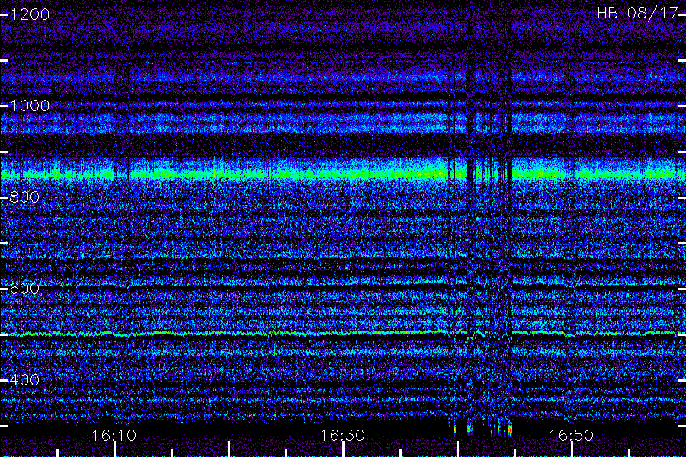Click the 600 frequency axis label
686x457 pixels.
(x=24, y=289)
